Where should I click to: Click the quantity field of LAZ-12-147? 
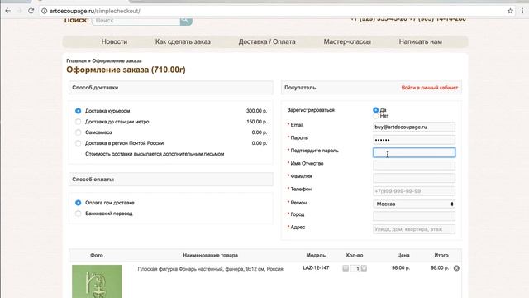(x=355, y=268)
